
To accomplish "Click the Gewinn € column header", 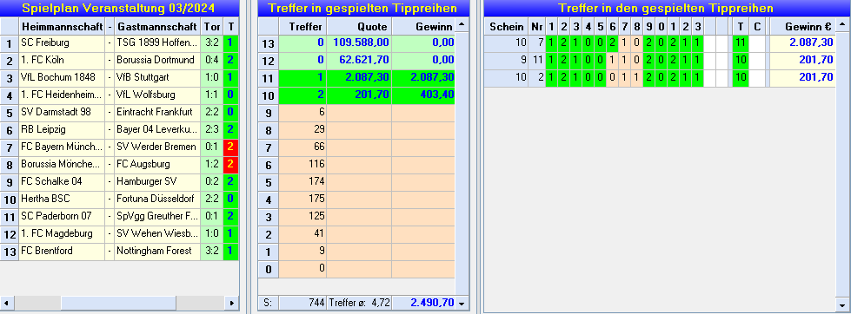I will 802,27.
